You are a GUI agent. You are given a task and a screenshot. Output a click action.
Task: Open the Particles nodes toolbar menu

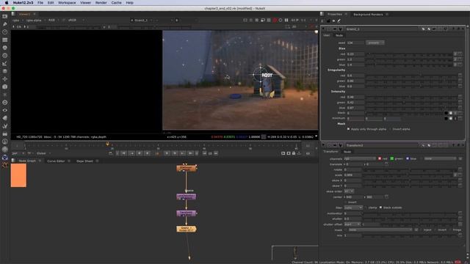(5, 95)
